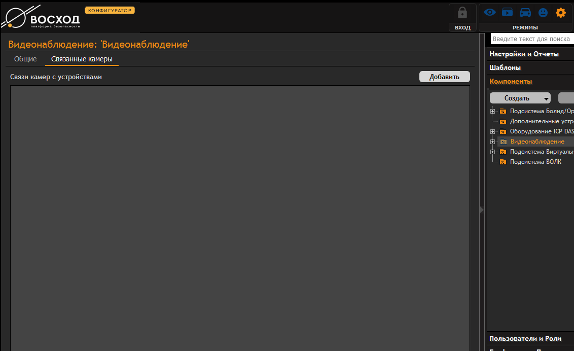Open the Настройки и Отчеты section
The height and width of the screenshot is (351, 574).
tap(524, 54)
